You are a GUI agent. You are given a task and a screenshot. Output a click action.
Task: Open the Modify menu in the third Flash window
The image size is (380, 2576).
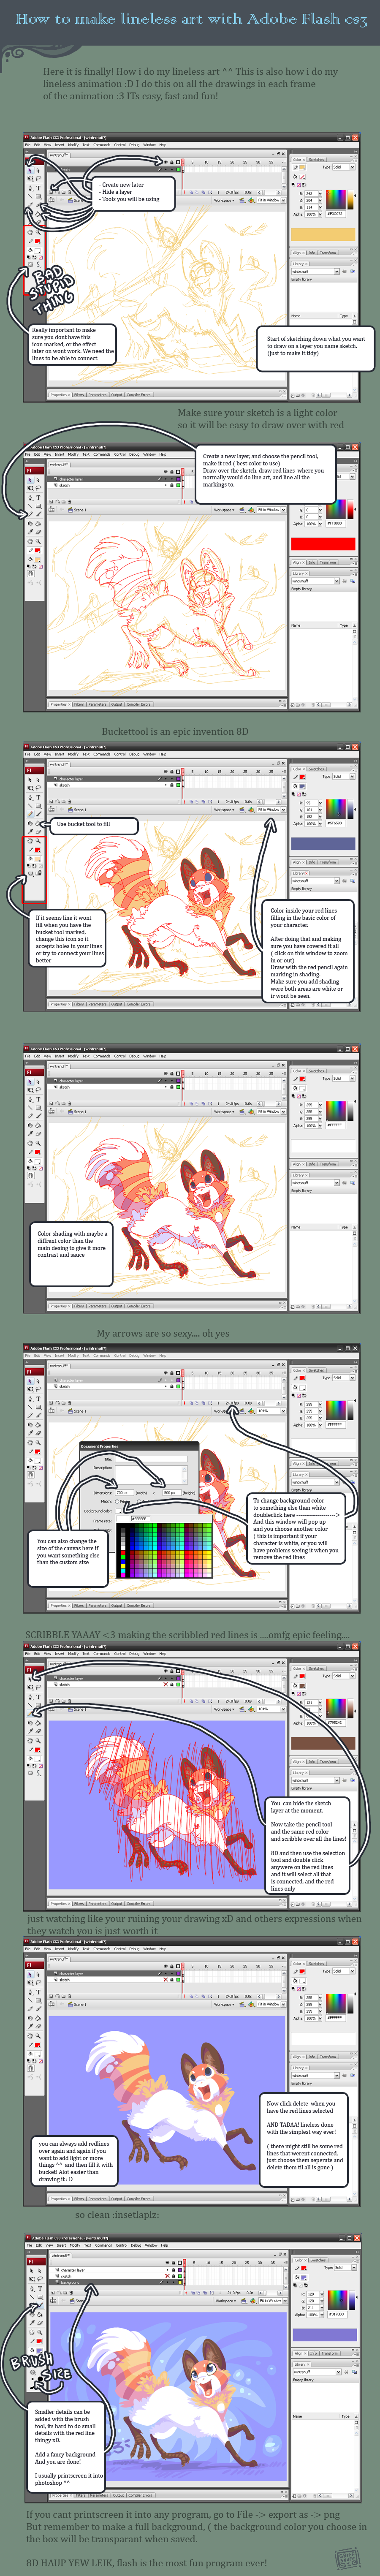coord(73,754)
